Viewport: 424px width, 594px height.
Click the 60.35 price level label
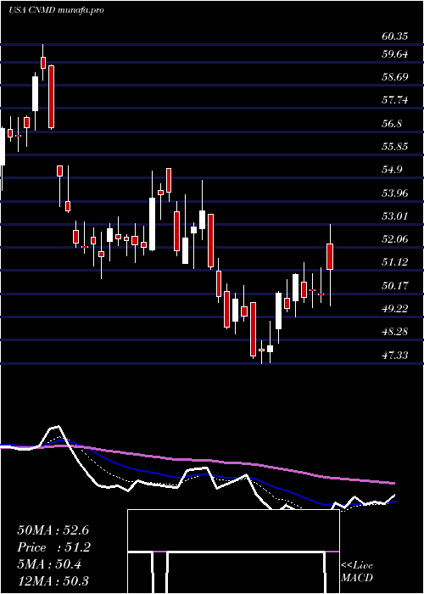coord(395,36)
